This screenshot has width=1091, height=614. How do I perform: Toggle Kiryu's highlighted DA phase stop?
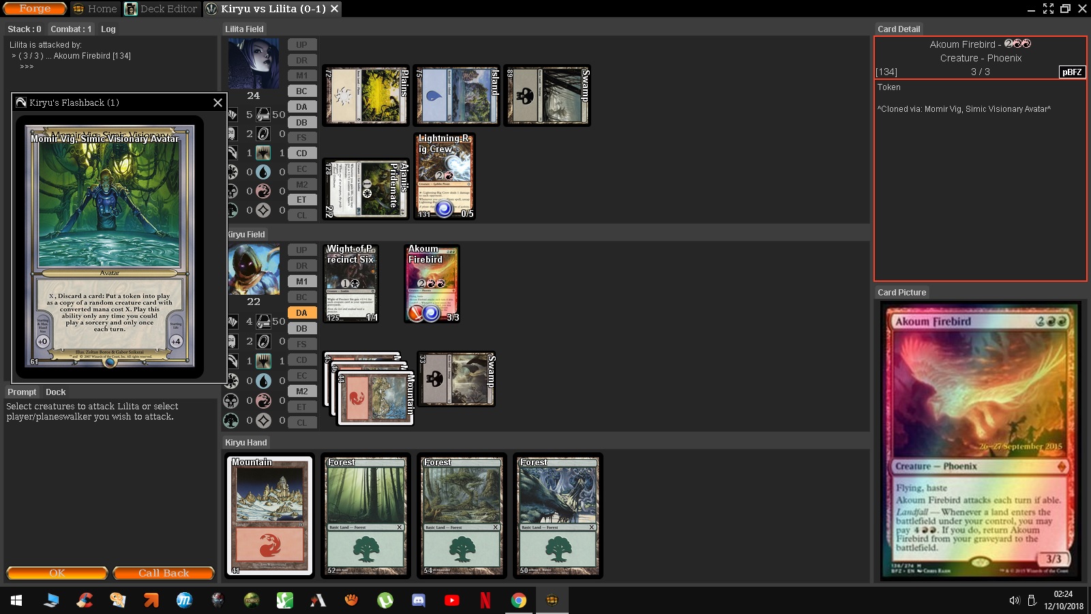tap(301, 313)
